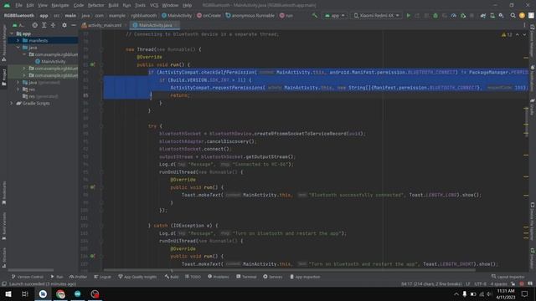Open the TODO tool window

coord(193,277)
